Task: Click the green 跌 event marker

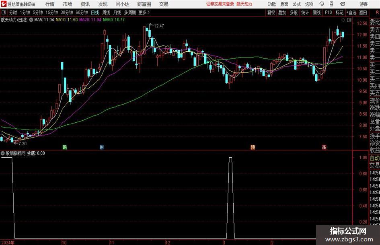Action: pos(65,147)
